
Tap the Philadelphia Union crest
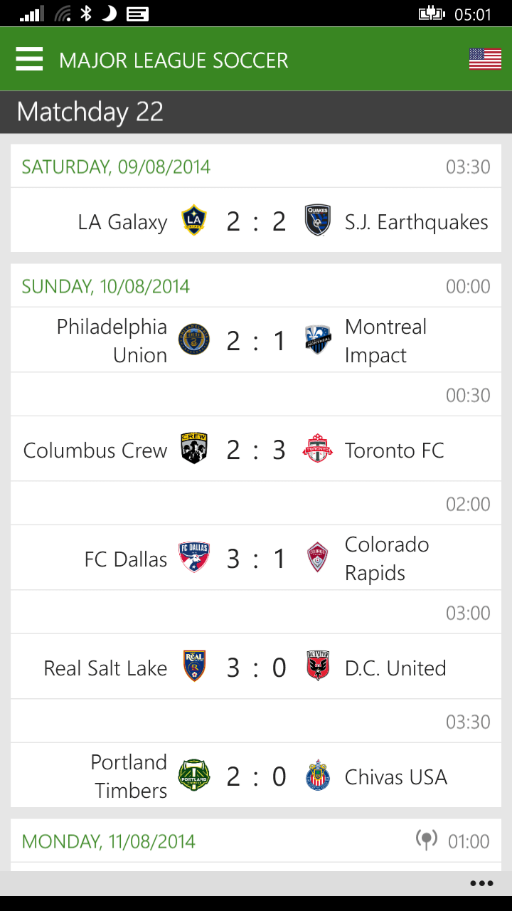tap(194, 340)
